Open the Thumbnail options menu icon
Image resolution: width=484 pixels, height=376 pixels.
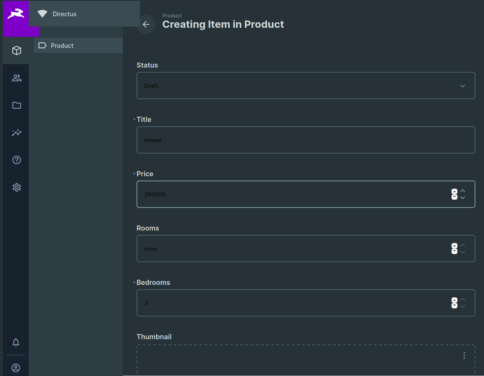pos(464,355)
